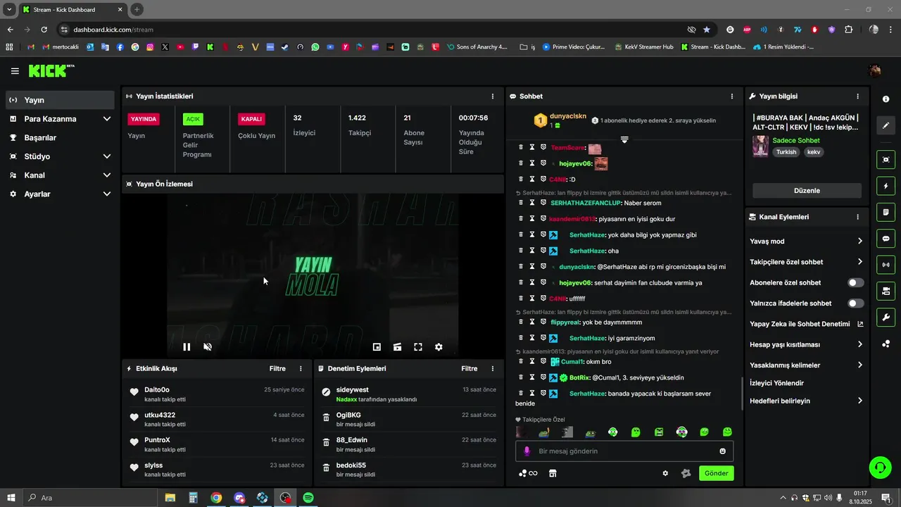Image resolution: width=901 pixels, height=507 pixels.
Task: Toggle channel actions camera widget in right toolbar
Action: coord(886,291)
